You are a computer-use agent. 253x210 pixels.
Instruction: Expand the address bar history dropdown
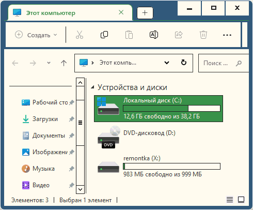pos(167,63)
